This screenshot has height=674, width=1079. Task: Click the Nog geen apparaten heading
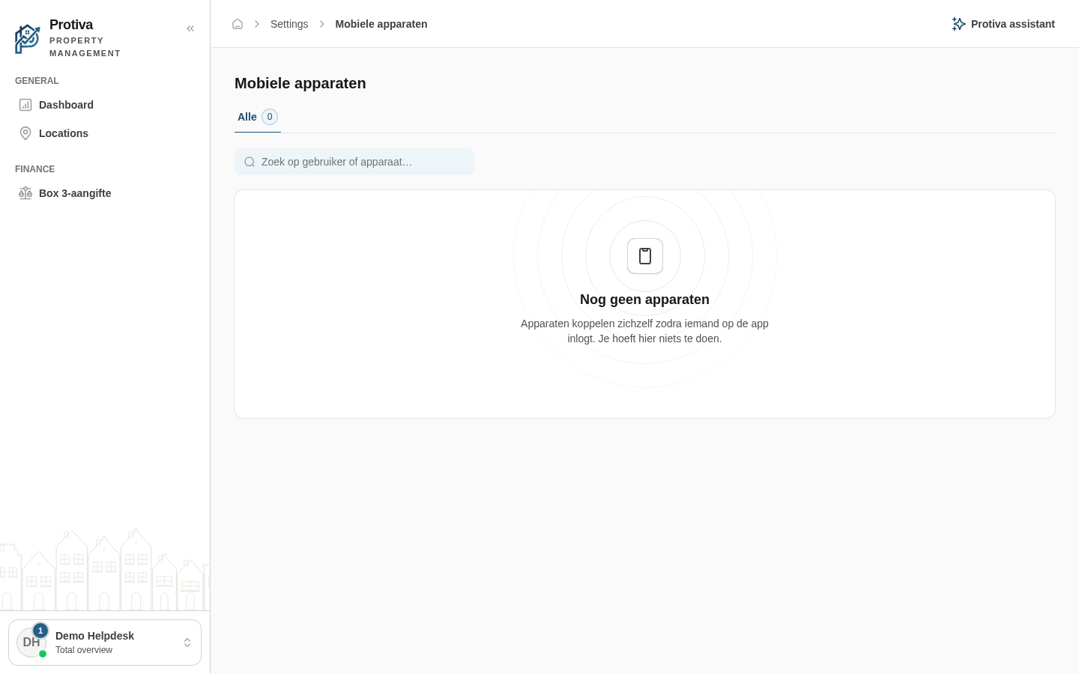pyautogui.click(x=644, y=300)
